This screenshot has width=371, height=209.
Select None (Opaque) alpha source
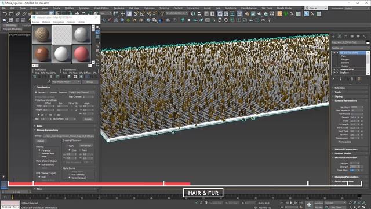tap(70, 178)
